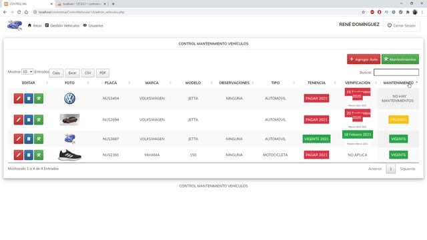
Task: Click the NO HAY MANTENIMIENTOS cell
Action: (398, 99)
